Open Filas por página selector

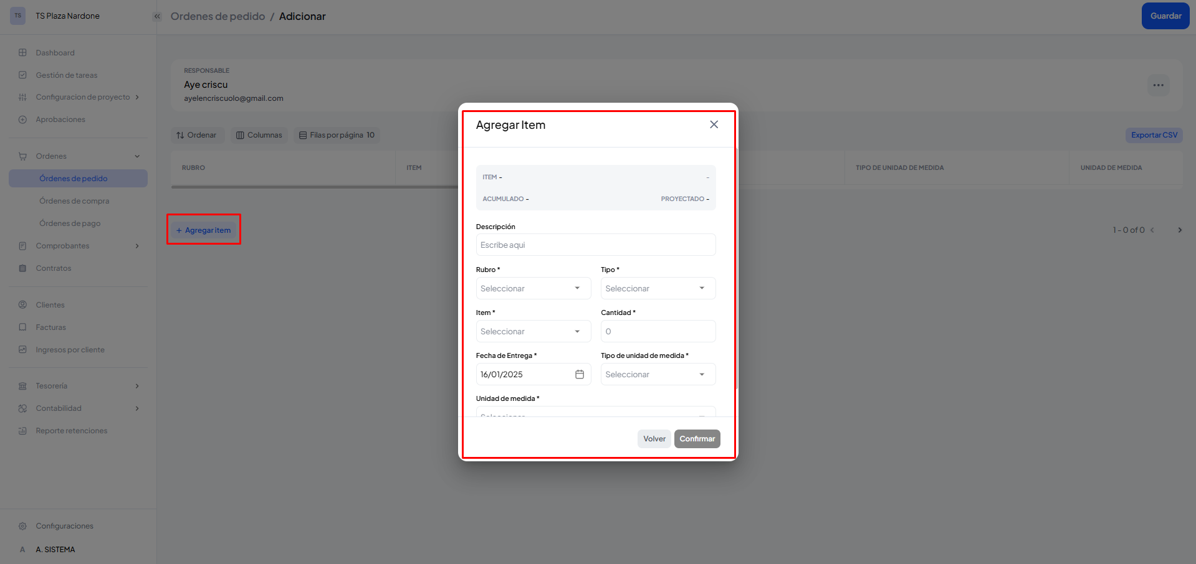(337, 135)
